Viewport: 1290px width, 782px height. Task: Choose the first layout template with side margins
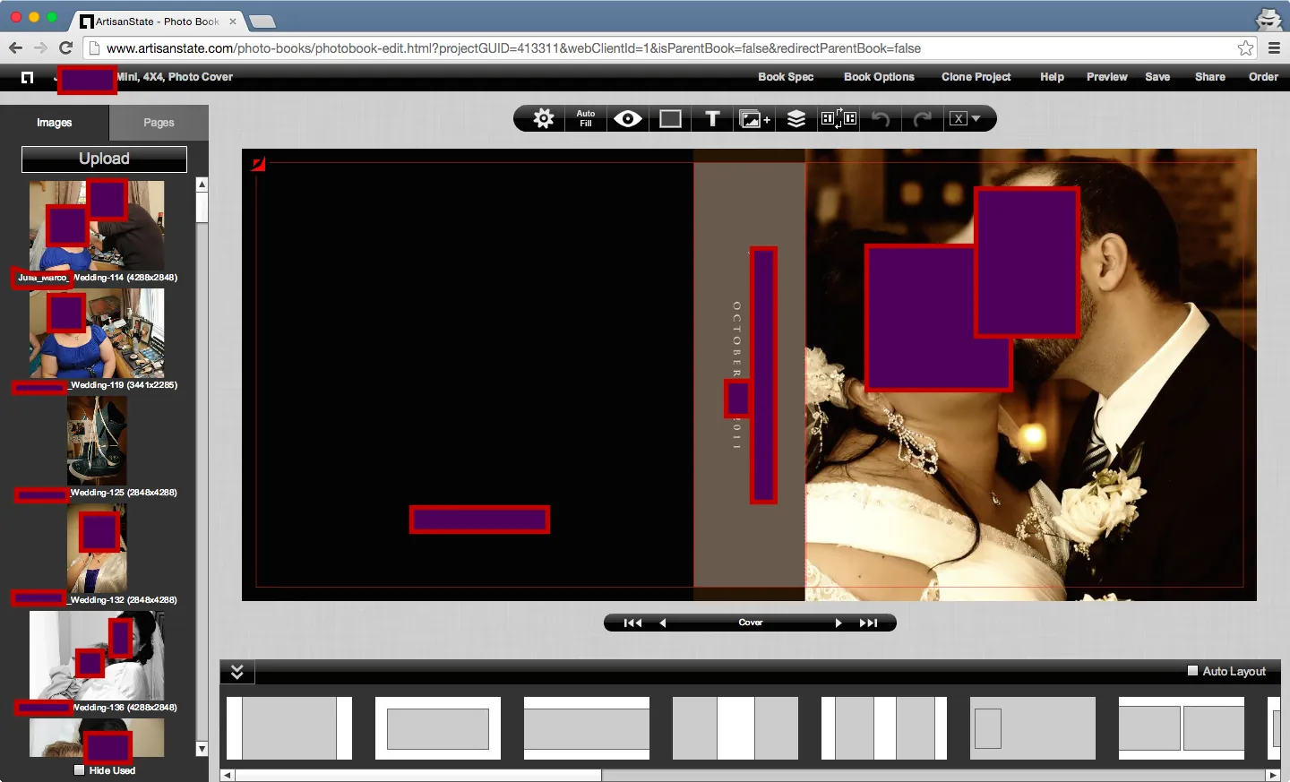click(x=289, y=728)
